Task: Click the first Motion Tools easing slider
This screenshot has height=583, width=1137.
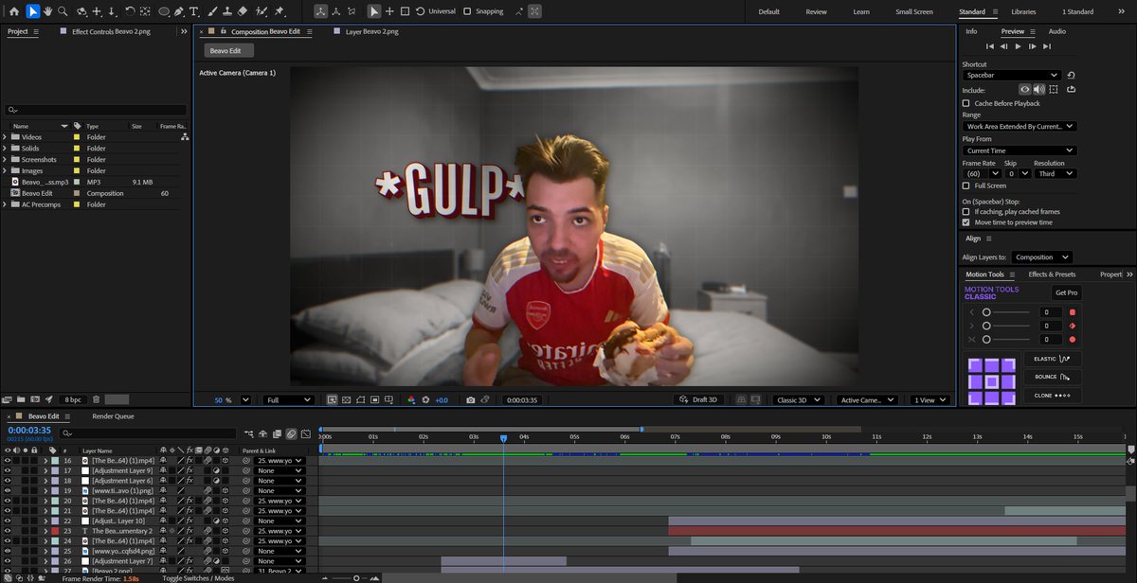Action: click(x=1006, y=312)
